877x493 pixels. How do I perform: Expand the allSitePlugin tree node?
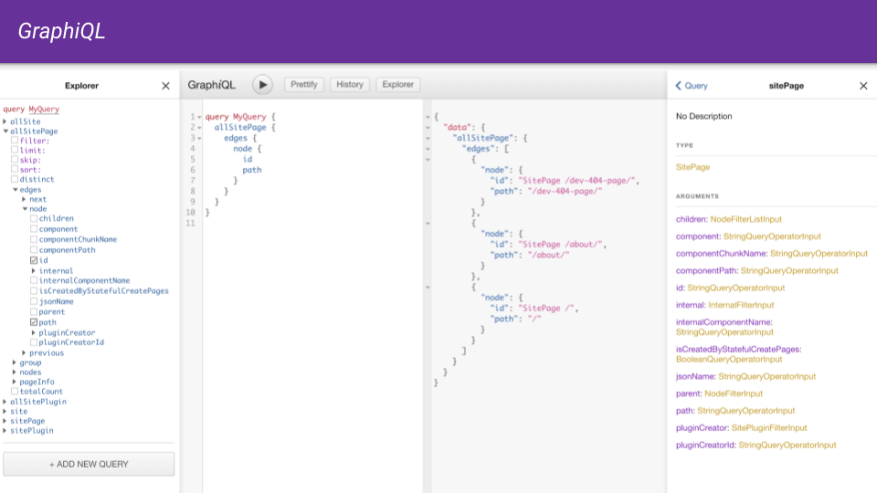click(x=5, y=402)
